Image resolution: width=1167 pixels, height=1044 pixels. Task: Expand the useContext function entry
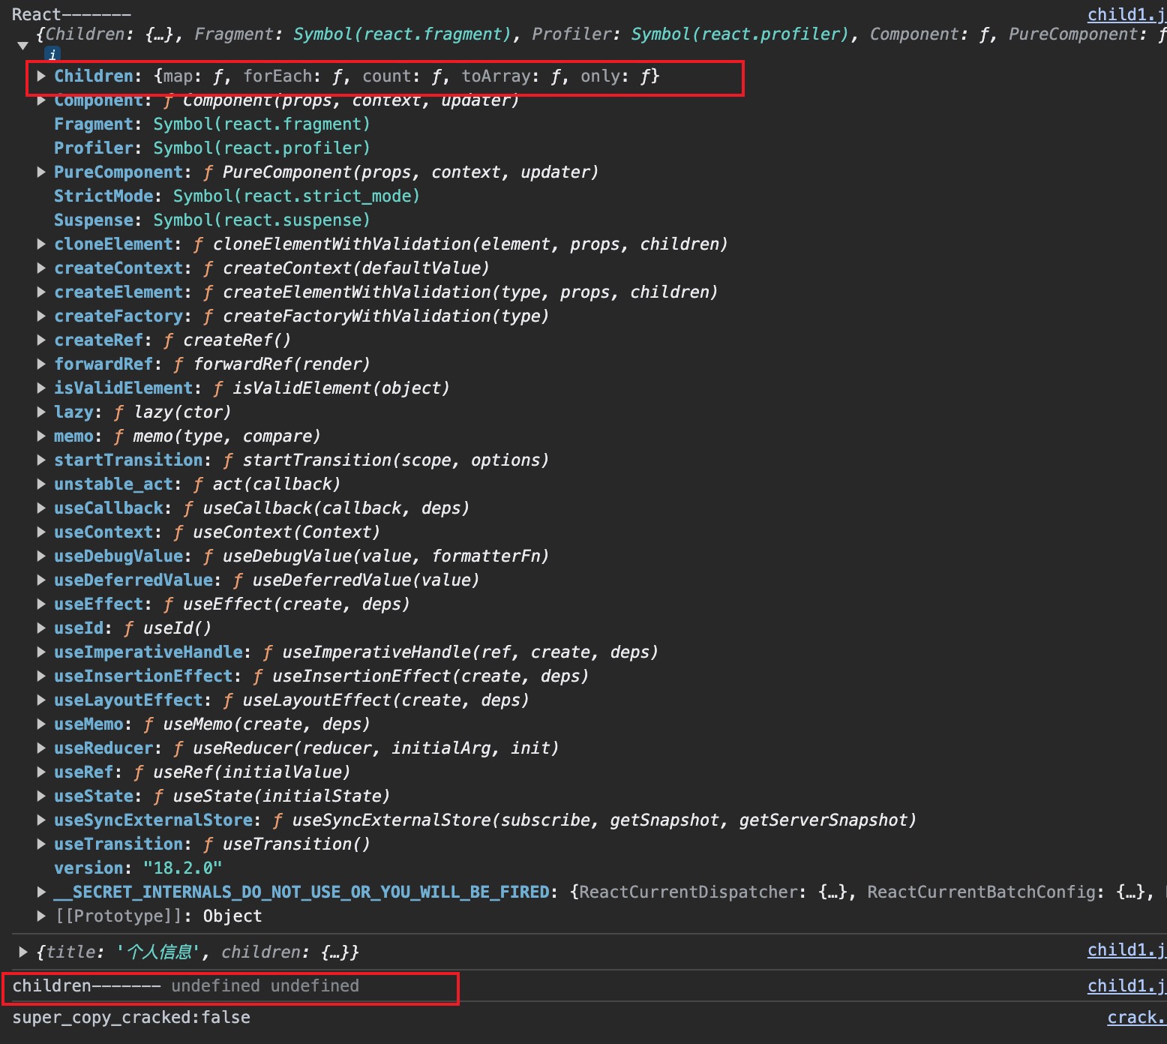pyautogui.click(x=42, y=532)
